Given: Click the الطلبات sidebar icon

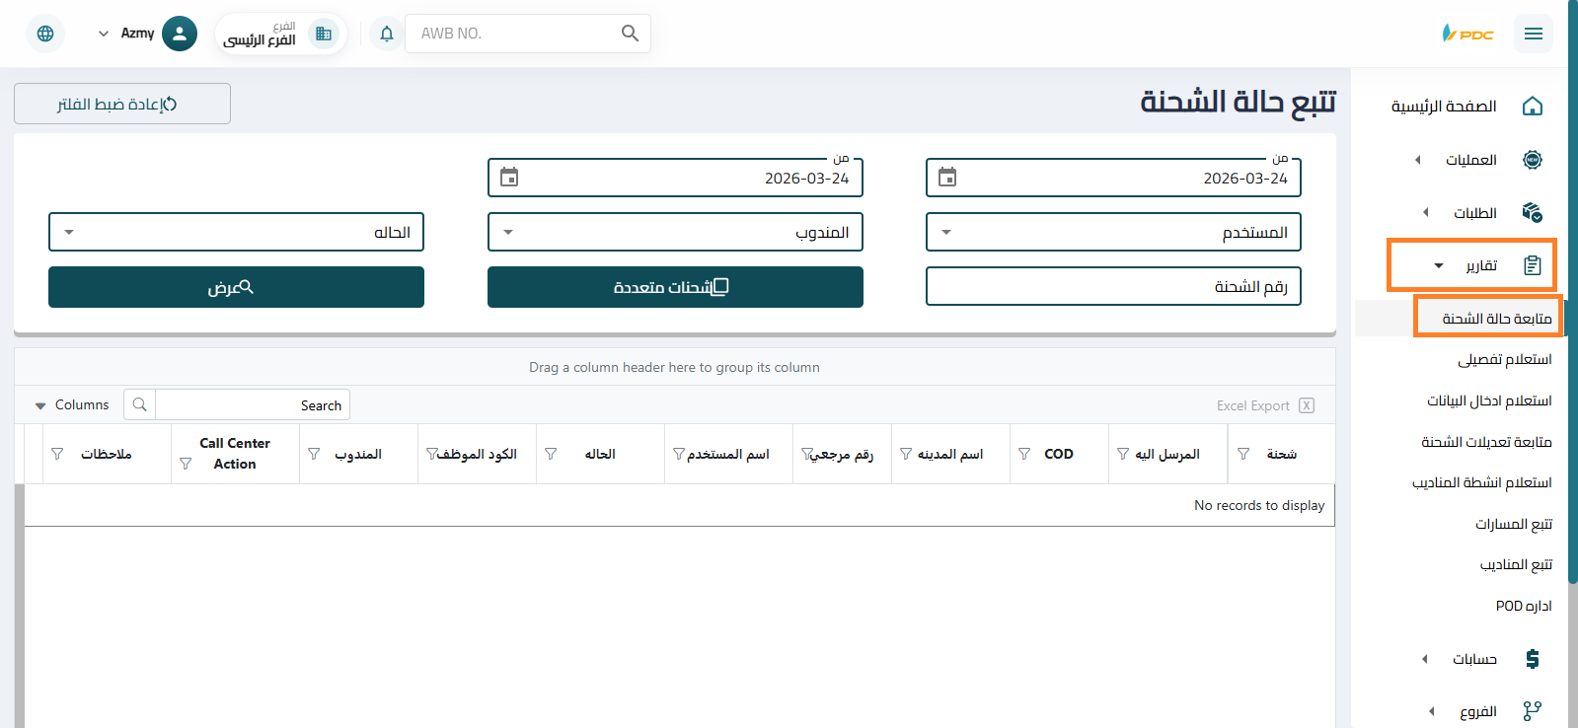Looking at the screenshot, I should pyautogui.click(x=1533, y=212).
